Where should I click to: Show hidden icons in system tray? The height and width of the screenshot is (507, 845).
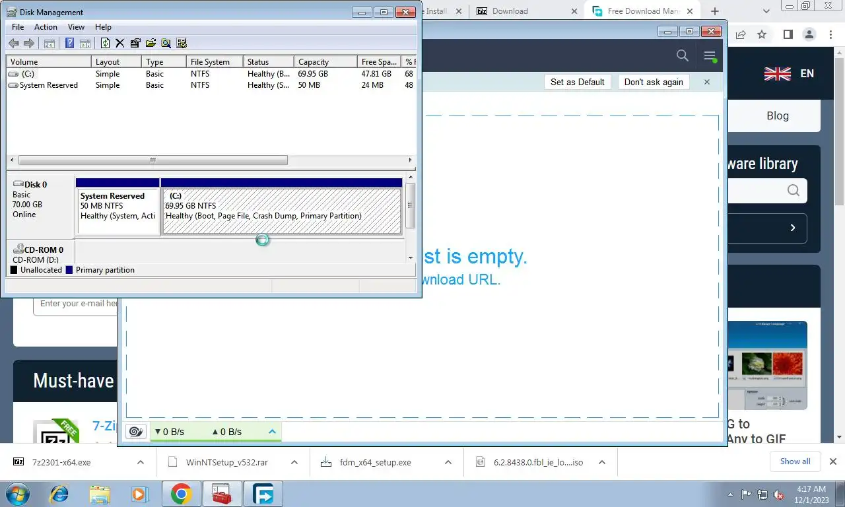pos(730,494)
